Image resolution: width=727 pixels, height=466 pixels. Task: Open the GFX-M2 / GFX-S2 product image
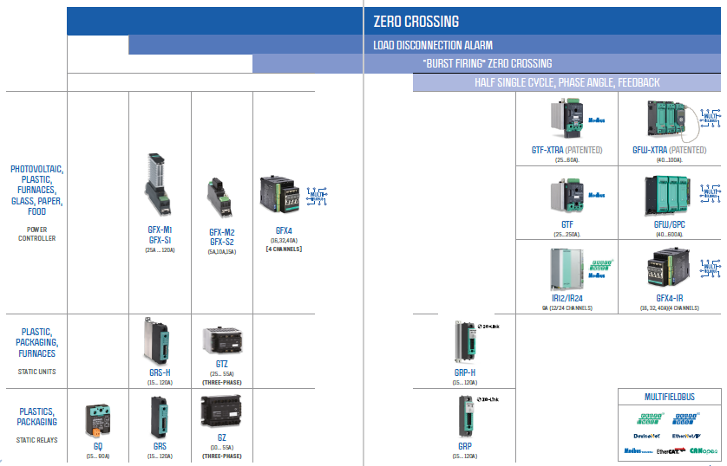coord(219,197)
